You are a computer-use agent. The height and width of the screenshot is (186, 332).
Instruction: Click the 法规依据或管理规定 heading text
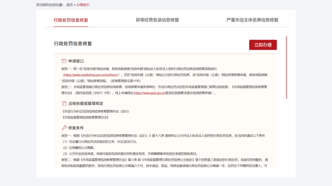(85, 104)
